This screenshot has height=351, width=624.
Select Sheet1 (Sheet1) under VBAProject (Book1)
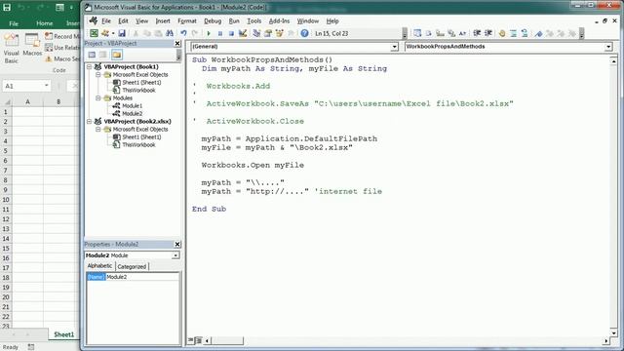coord(141,82)
